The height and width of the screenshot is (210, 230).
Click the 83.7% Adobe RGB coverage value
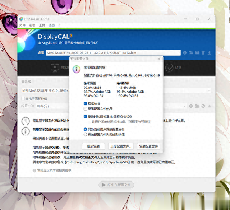(97, 92)
